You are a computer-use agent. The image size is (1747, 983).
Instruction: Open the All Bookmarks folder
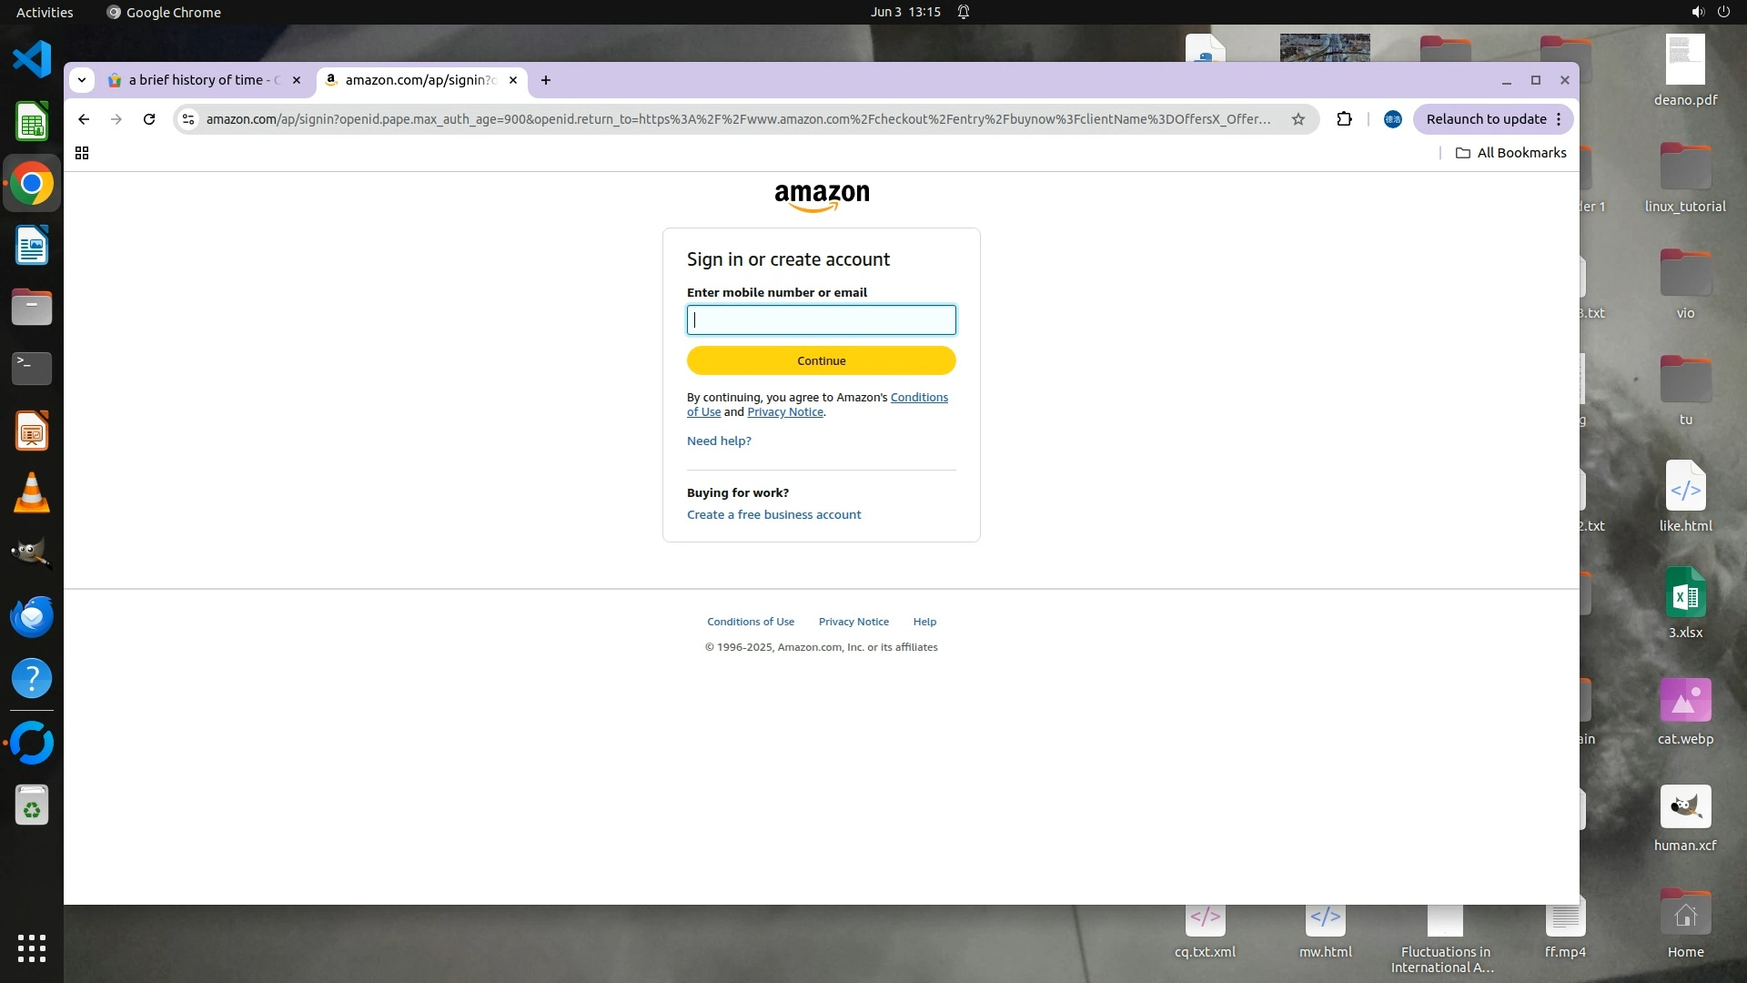1510,153
